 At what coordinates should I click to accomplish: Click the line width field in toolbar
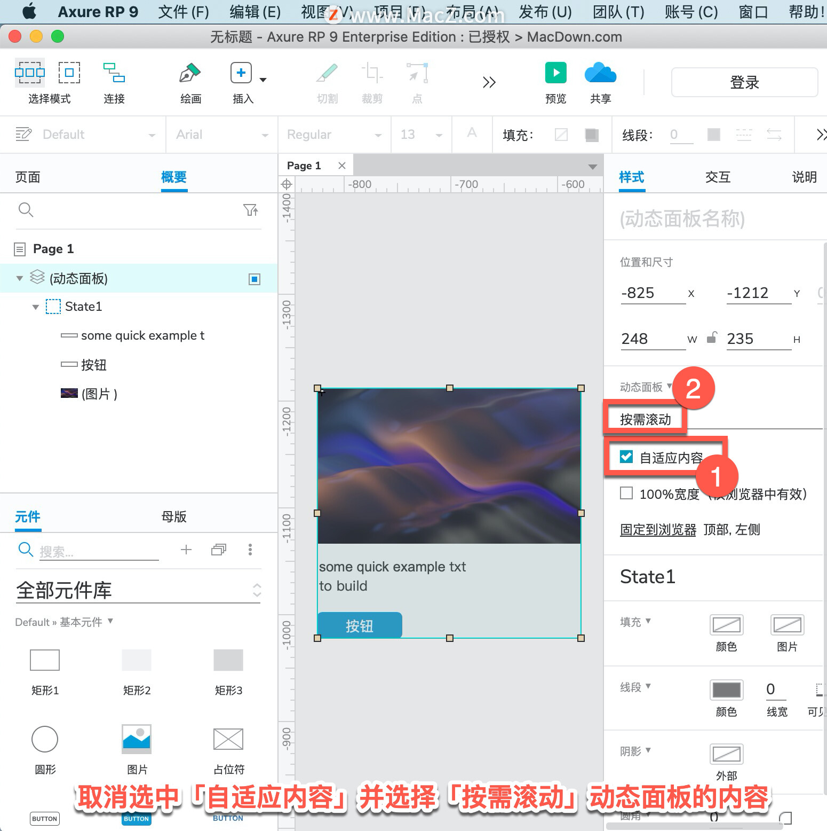point(682,135)
